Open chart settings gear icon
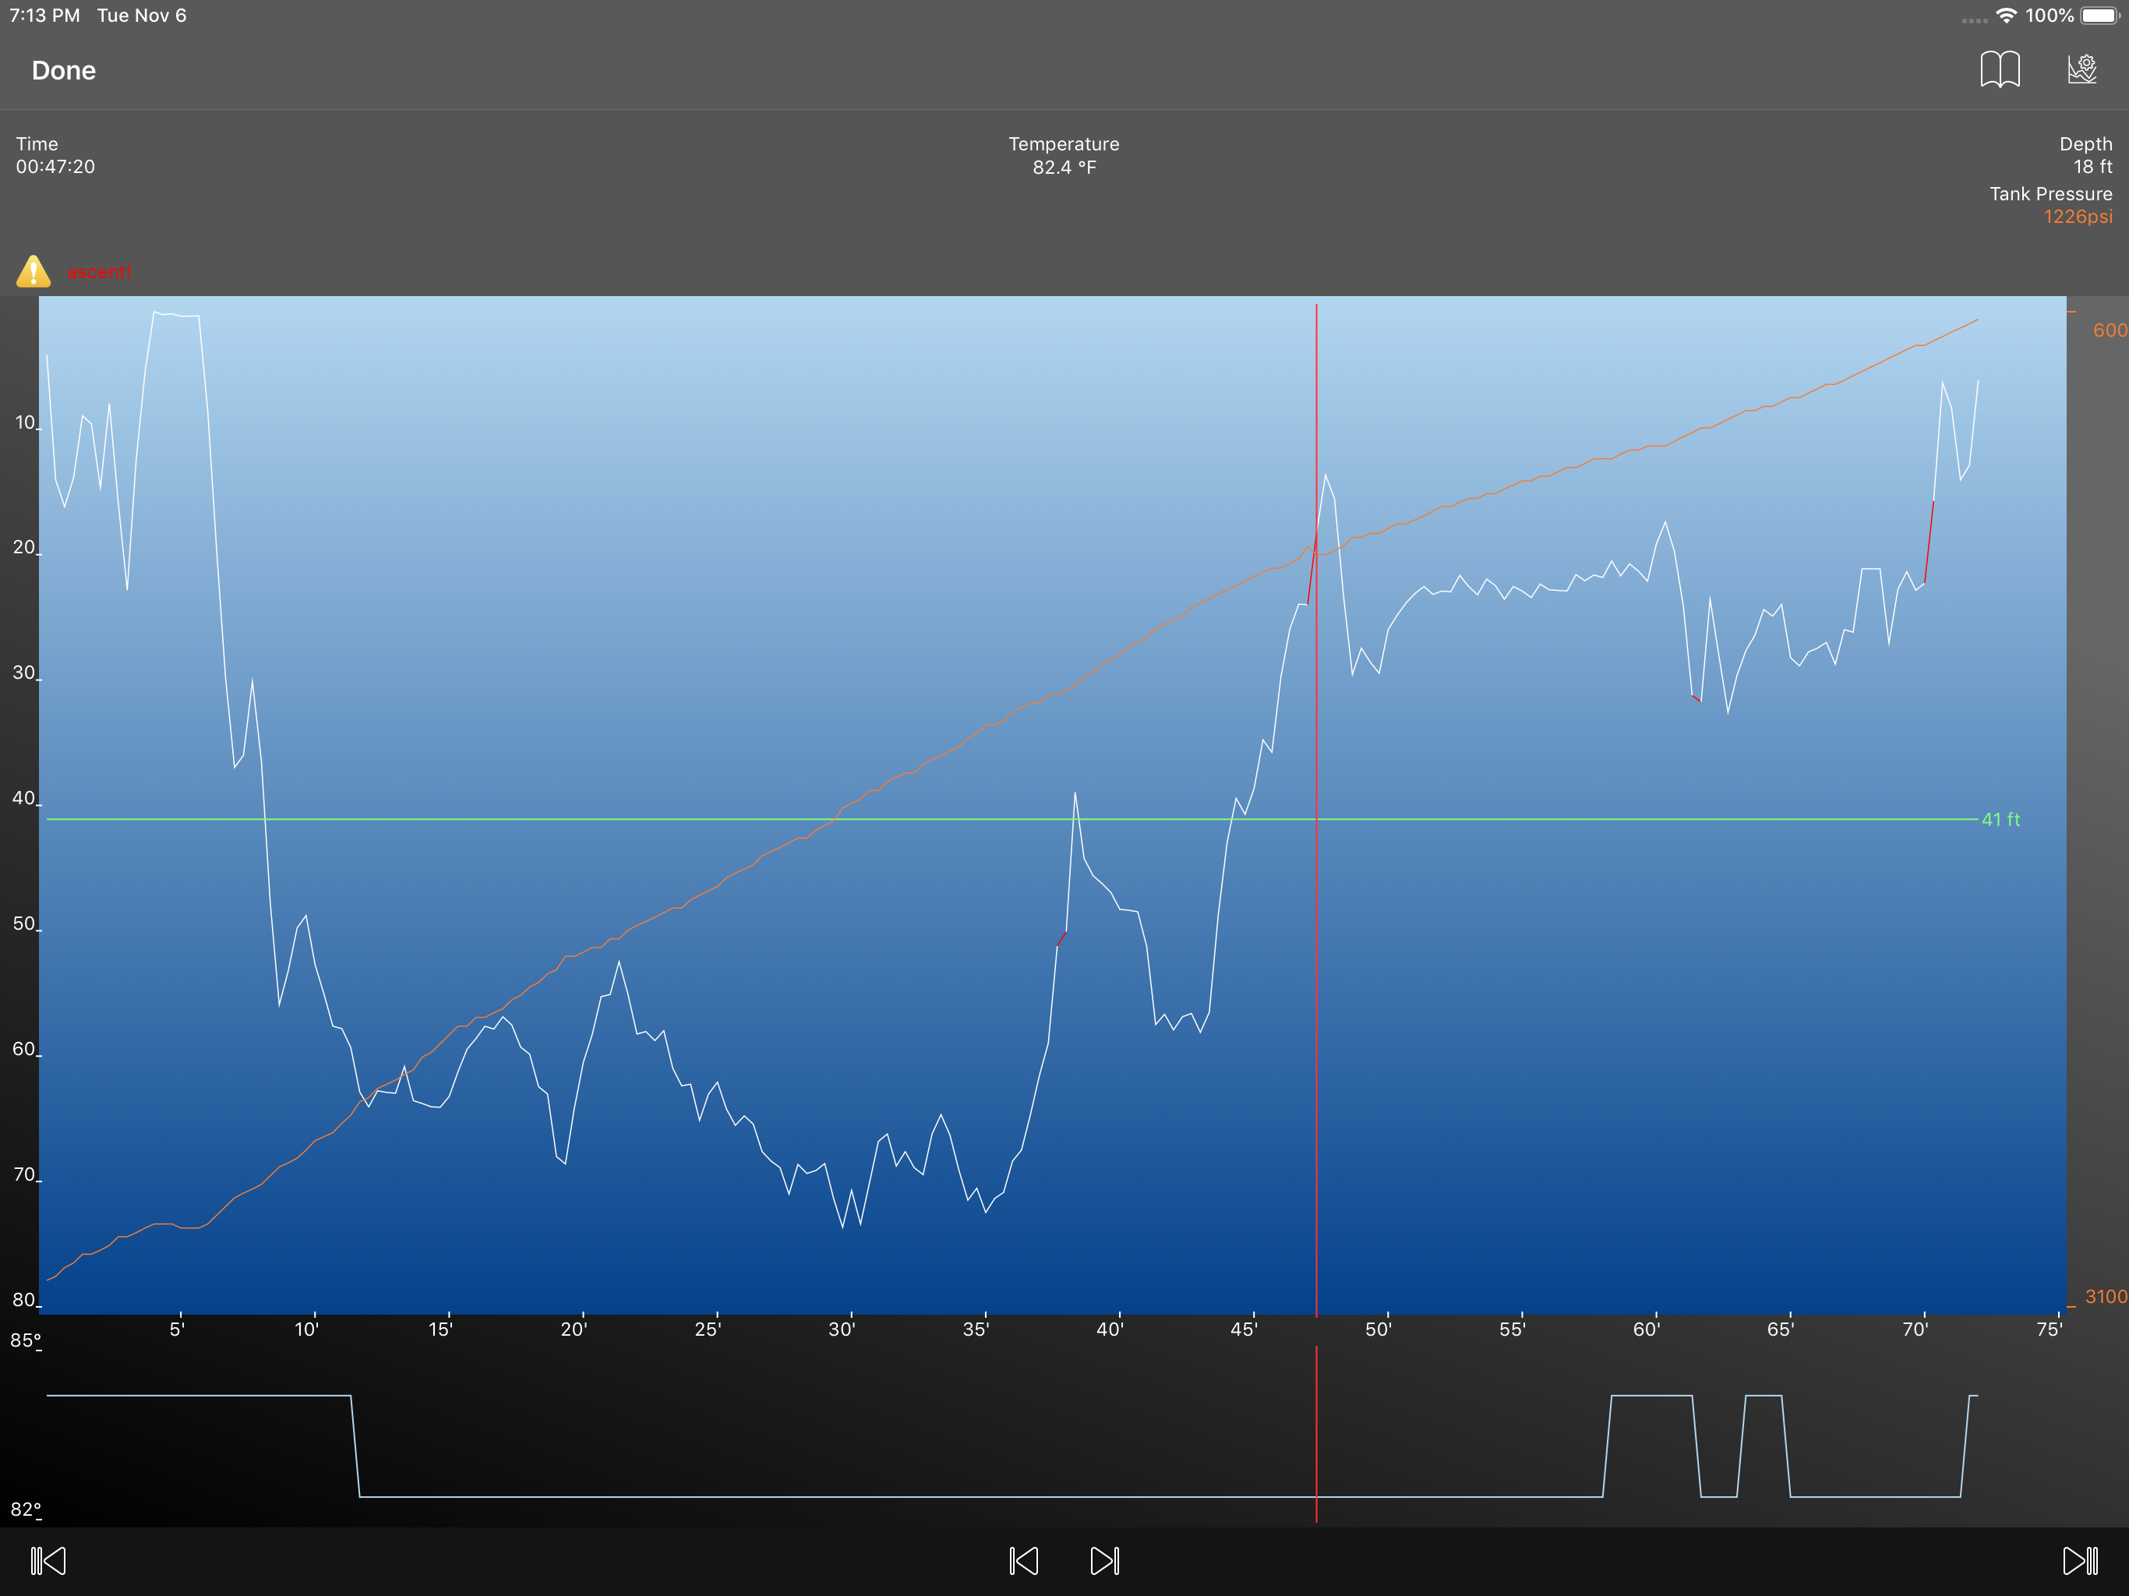The image size is (2129, 1596). point(2081,69)
